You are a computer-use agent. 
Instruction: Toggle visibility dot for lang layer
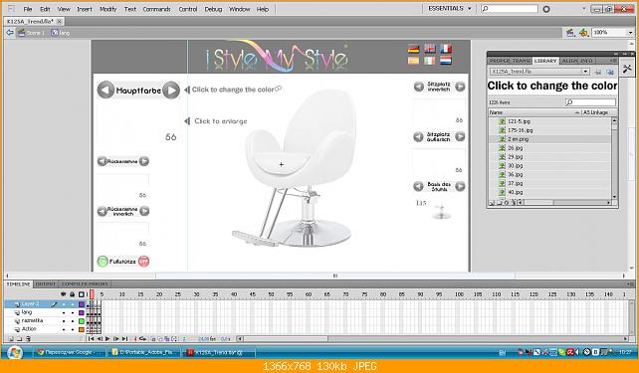[64, 312]
